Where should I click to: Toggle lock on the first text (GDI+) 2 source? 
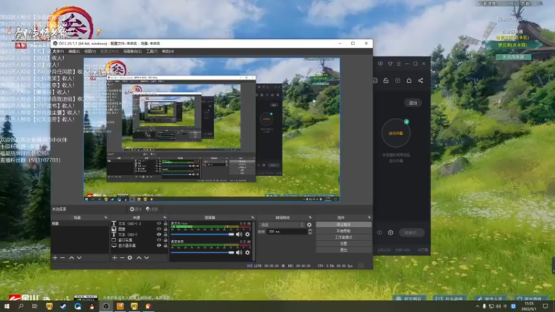pyautogui.click(x=165, y=223)
